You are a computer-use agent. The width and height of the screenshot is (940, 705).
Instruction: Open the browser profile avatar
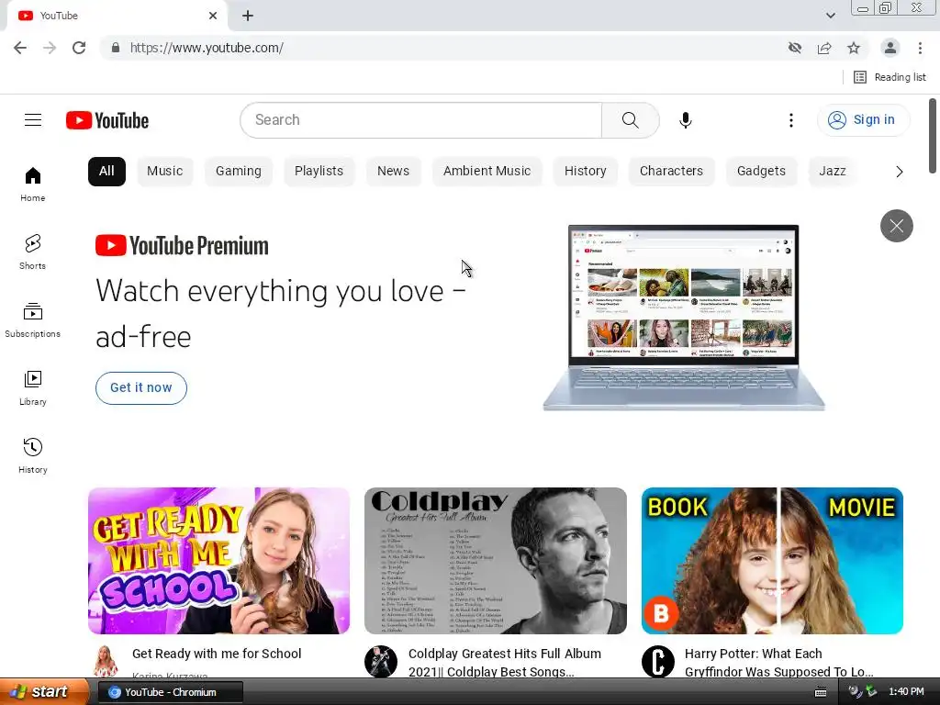tap(890, 48)
